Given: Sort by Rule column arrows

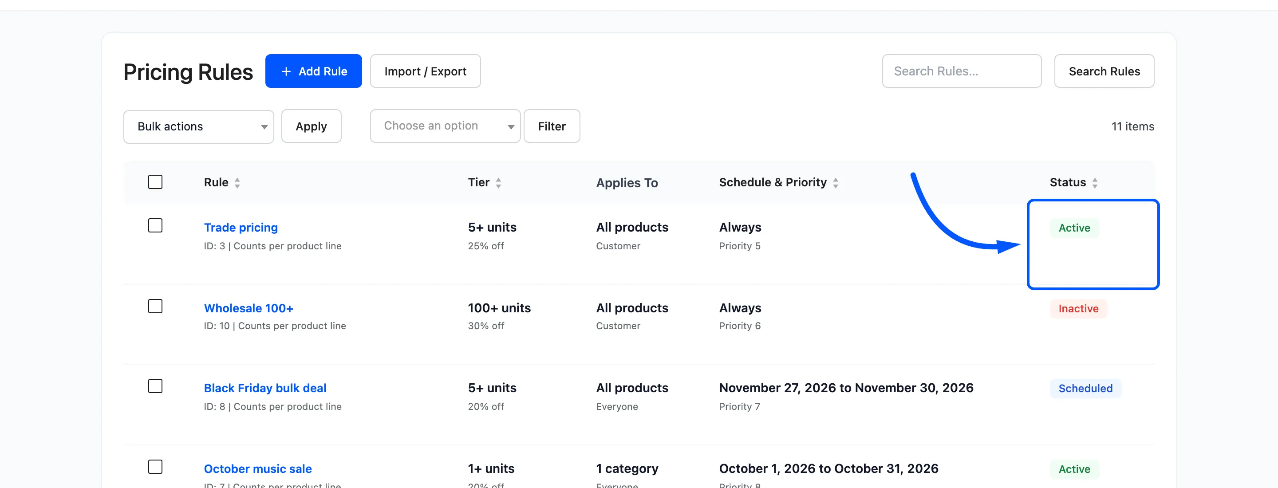Looking at the screenshot, I should coord(237,183).
